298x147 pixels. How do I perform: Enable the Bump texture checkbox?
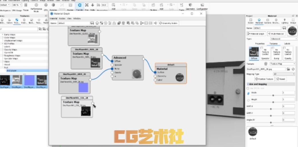pyautogui.click(x=273, y=48)
